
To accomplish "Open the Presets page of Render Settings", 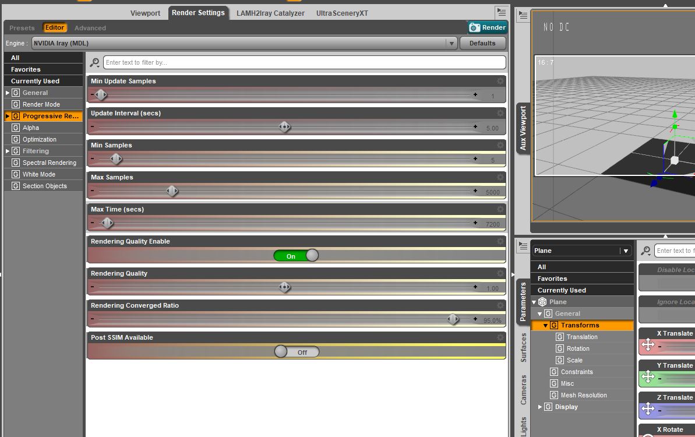I will click(22, 28).
